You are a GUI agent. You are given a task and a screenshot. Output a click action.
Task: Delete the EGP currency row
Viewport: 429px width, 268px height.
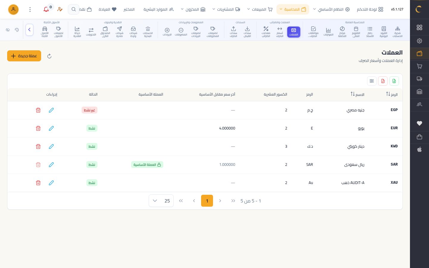click(38, 110)
